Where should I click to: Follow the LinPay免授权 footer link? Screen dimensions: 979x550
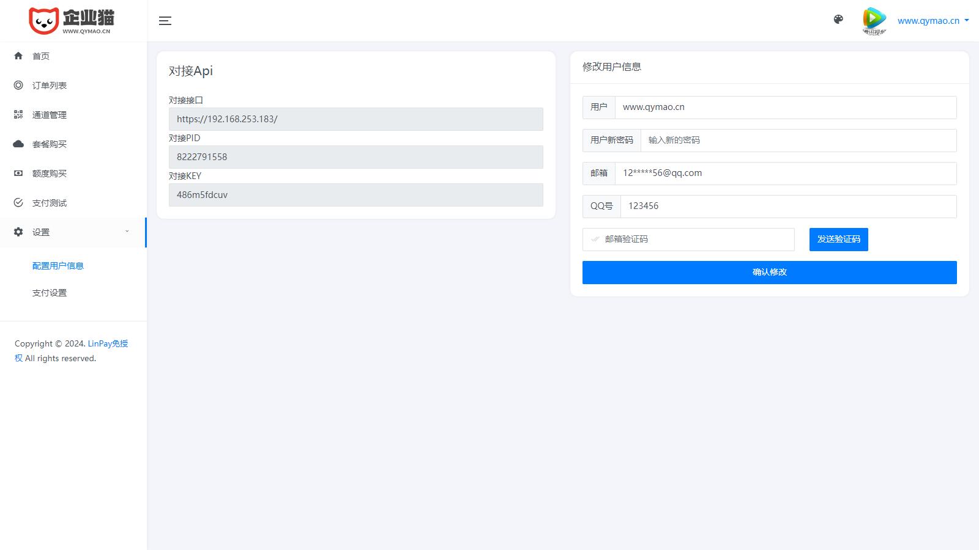point(108,343)
